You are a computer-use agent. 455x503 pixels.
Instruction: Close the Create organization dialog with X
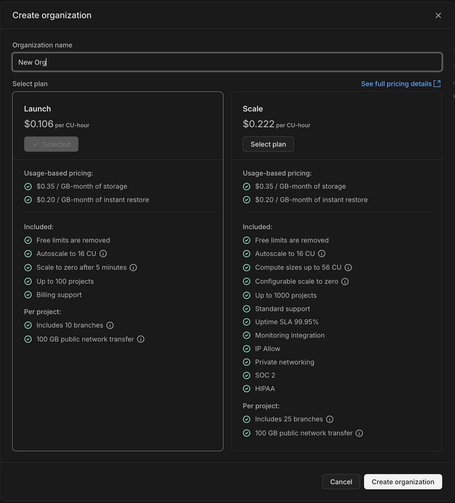click(438, 15)
